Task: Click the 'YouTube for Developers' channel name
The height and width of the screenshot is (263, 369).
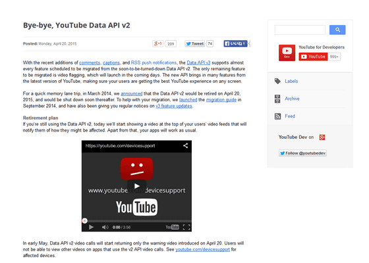Action: click(x=322, y=47)
